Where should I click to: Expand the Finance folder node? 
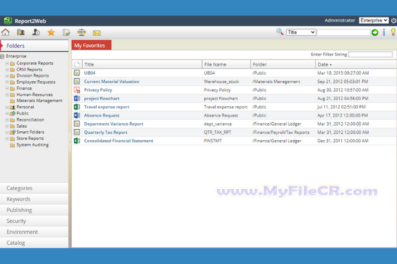(7, 89)
